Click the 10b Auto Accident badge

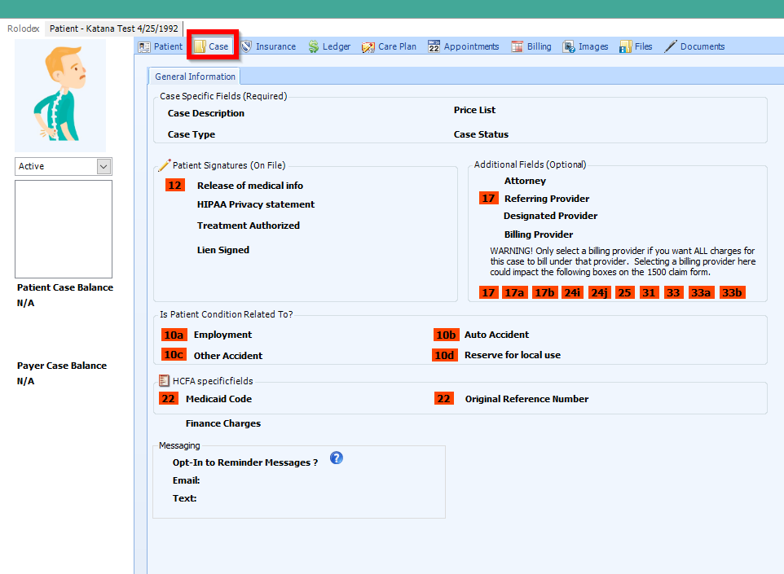(x=446, y=335)
